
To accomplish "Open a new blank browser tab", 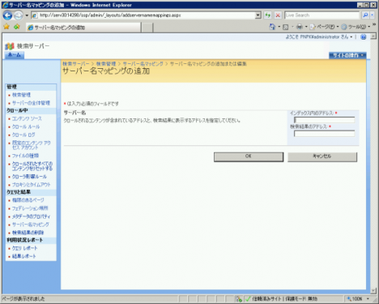I will (147, 28).
